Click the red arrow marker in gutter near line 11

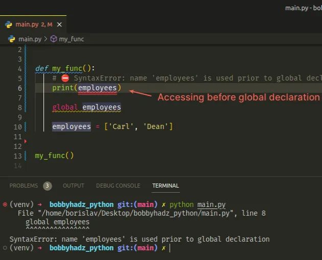click(x=26, y=141)
